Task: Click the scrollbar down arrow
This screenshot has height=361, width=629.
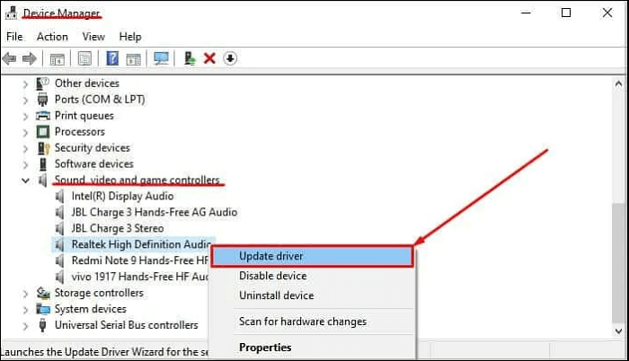Action: pos(618,331)
